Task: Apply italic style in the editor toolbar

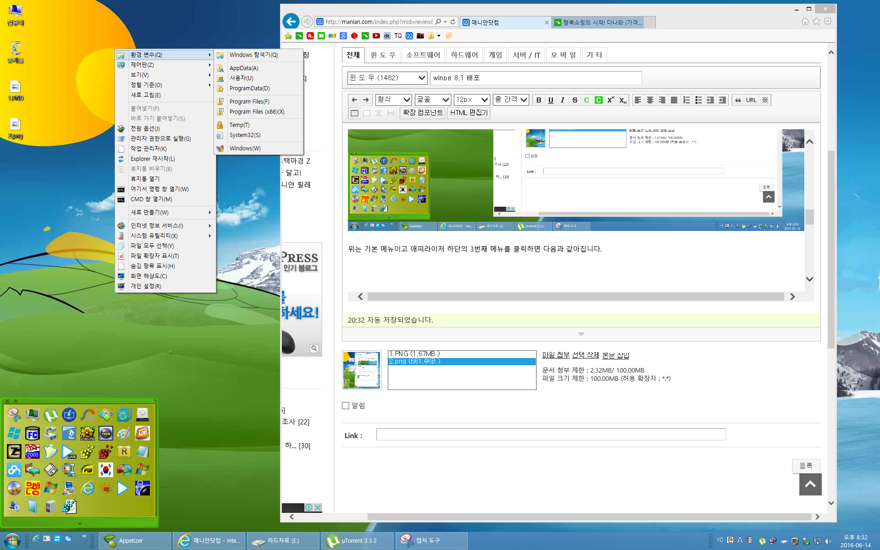Action: coord(562,100)
